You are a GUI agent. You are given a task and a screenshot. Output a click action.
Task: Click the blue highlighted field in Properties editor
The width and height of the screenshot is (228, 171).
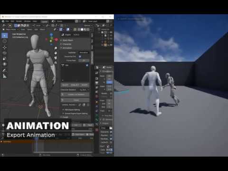point(109,82)
